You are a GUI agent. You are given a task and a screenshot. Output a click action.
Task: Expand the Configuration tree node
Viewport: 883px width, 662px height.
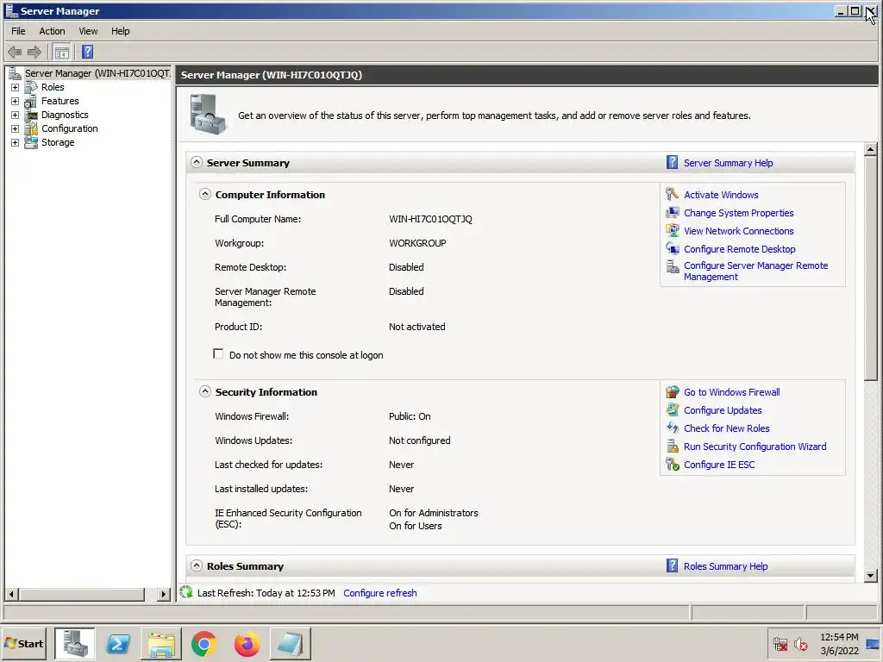coord(16,129)
